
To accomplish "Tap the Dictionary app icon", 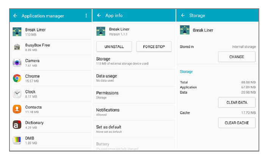I will (x=17, y=125).
